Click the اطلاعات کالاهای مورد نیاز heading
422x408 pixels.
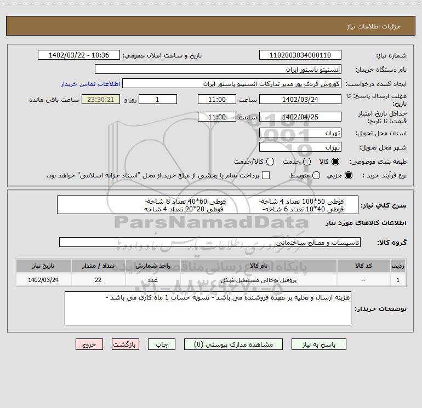pos(366,223)
